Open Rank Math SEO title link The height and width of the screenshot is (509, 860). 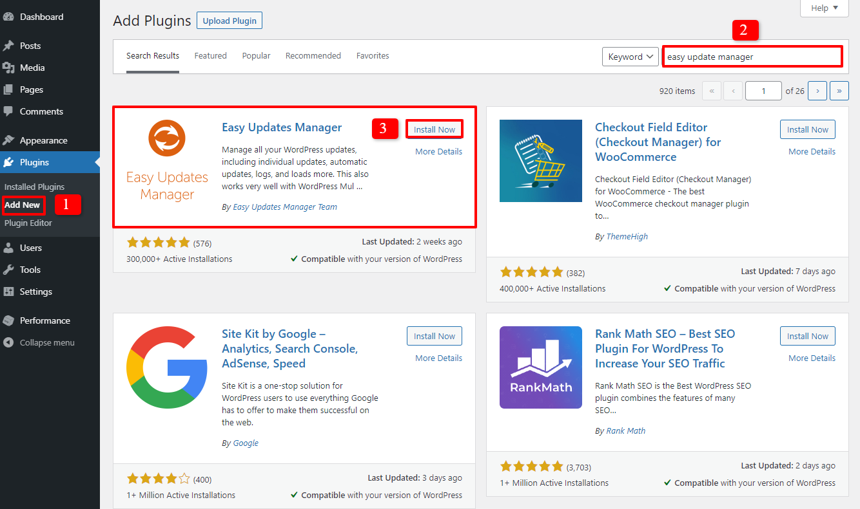coord(665,349)
